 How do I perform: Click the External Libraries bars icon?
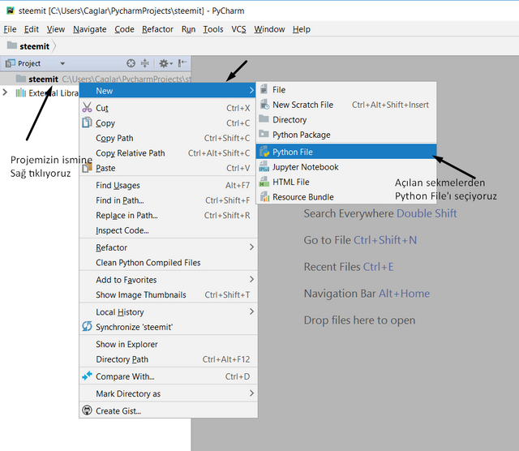pos(20,92)
